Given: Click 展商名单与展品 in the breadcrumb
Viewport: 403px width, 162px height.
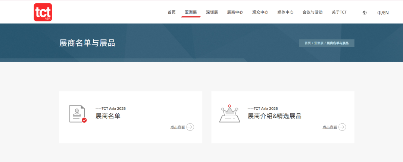Looking at the screenshot, I should (x=337, y=43).
